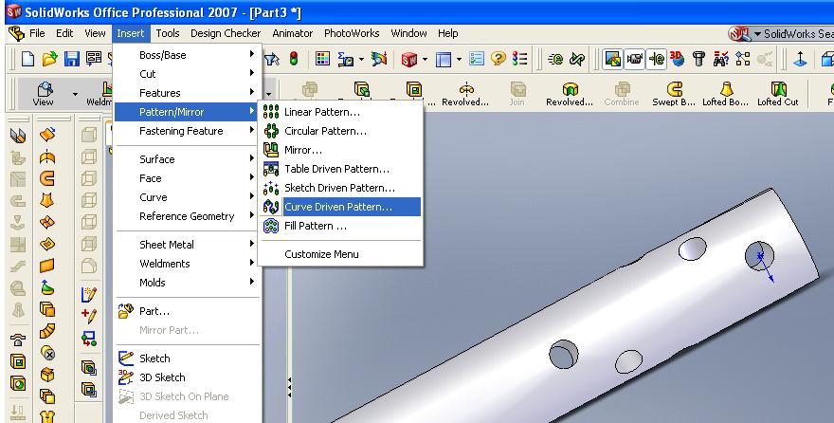Click the plane with up arrow toolbar icon

pyautogui.click(x=800, y=59)
